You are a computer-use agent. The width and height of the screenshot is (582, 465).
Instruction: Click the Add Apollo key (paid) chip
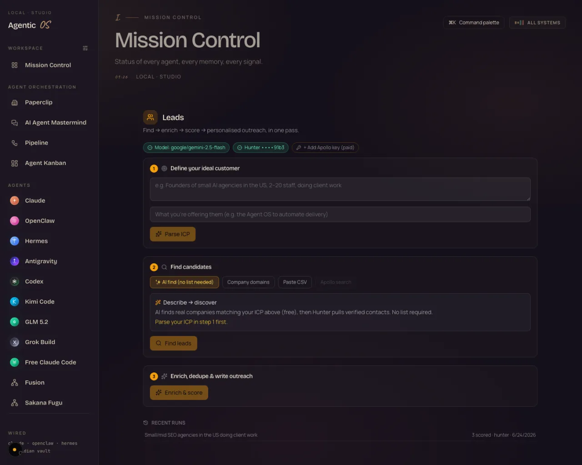[325, 148]
